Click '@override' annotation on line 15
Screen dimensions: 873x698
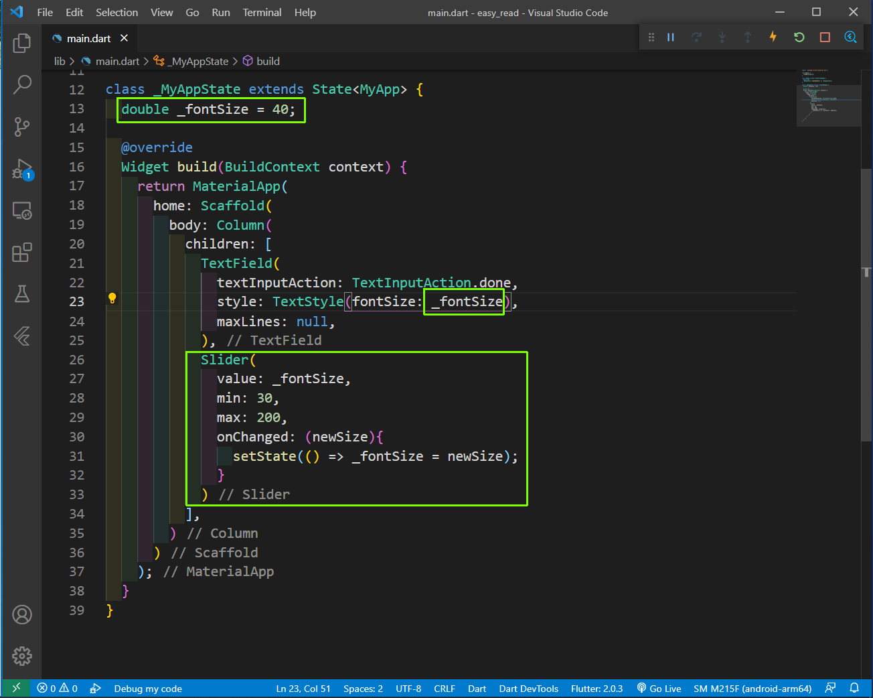click(157, 147)
